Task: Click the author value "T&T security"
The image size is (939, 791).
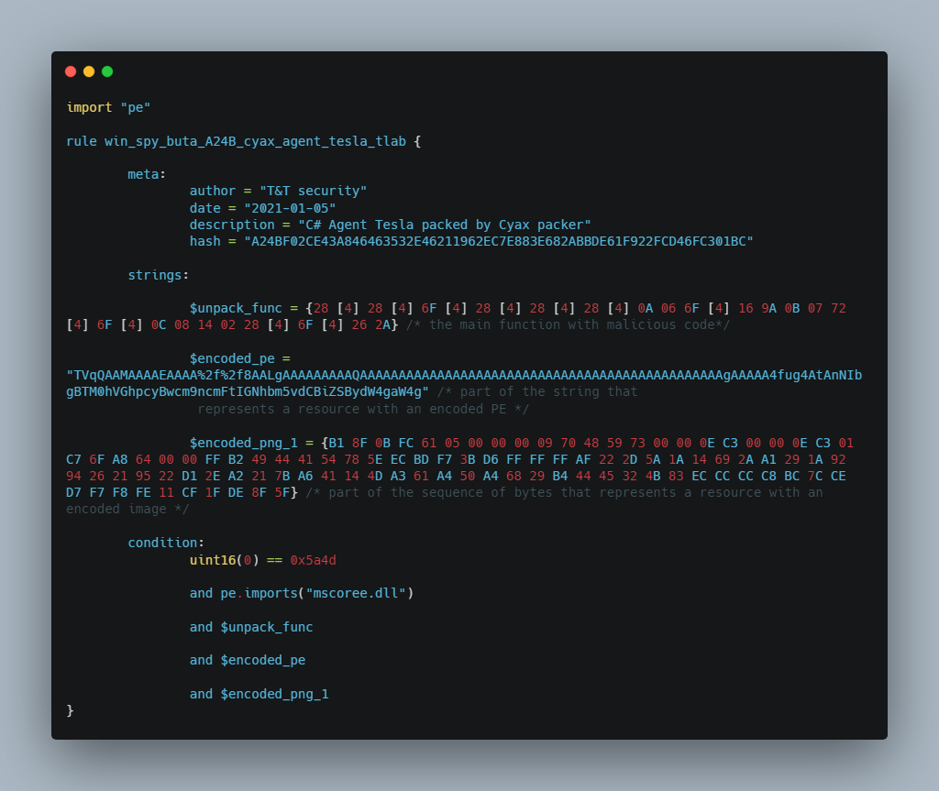Action: [313, 191]
